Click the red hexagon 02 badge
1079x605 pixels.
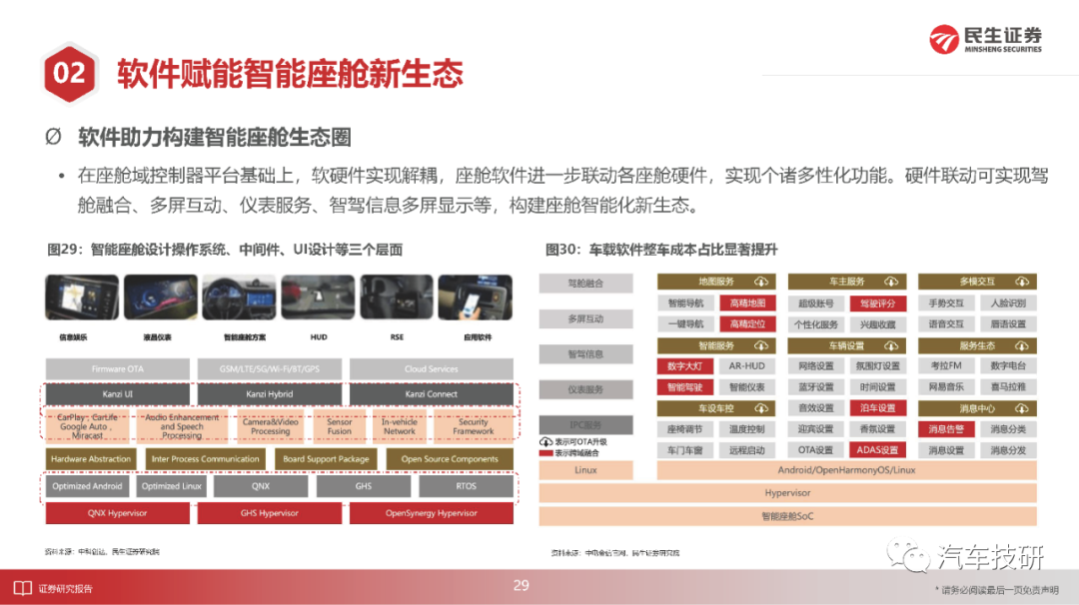(69, 74)
